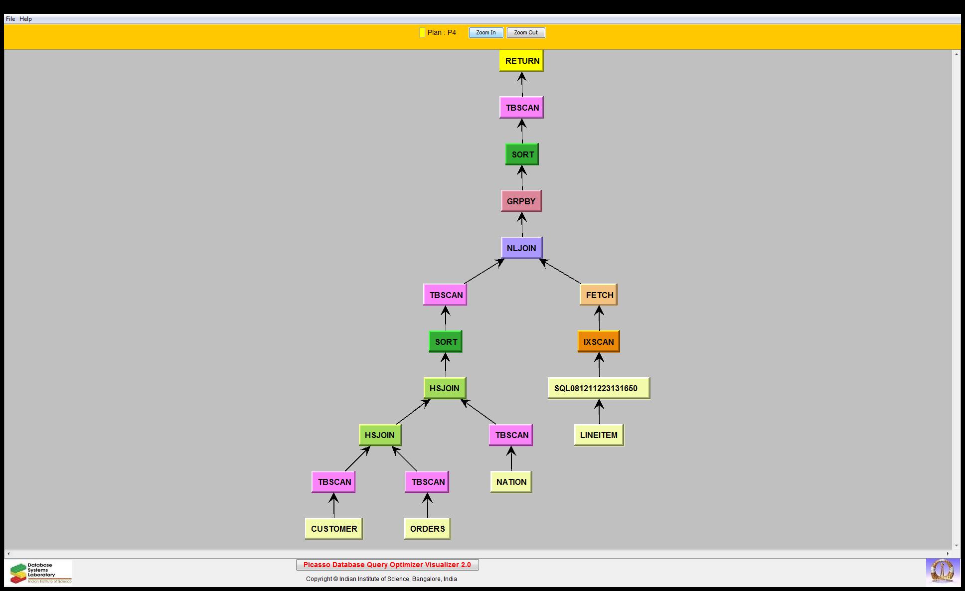Open the File menu

click(10, 19)
